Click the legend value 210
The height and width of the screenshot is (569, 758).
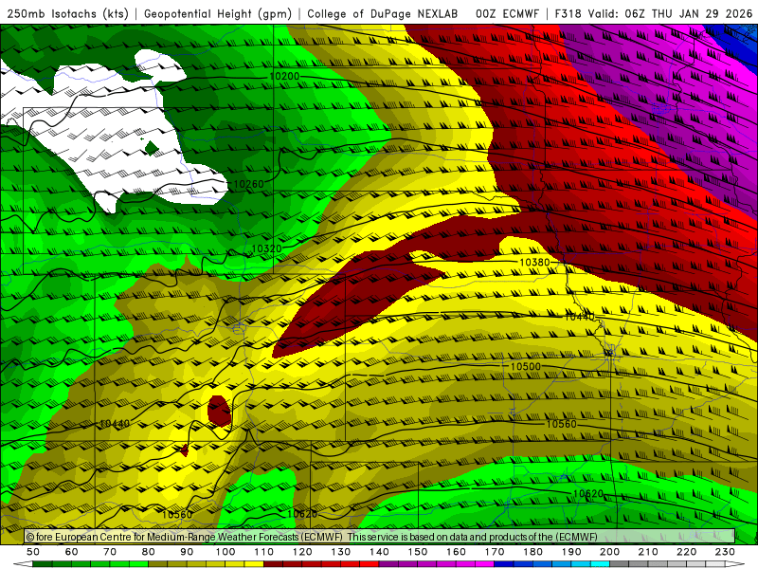pos(648,552)
